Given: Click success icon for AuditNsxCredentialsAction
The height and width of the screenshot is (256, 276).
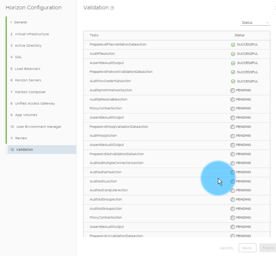Looking at the screenshot, I should (x=233, y=81).
